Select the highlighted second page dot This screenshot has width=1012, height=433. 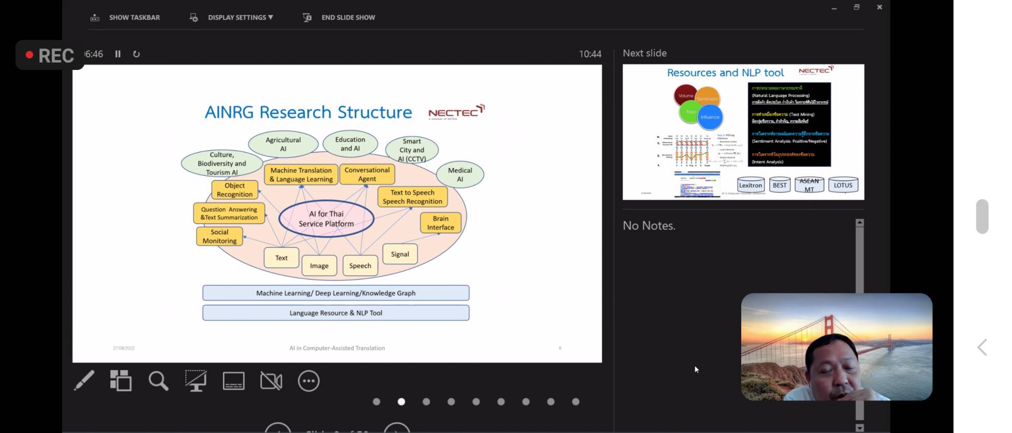(401, 402)
